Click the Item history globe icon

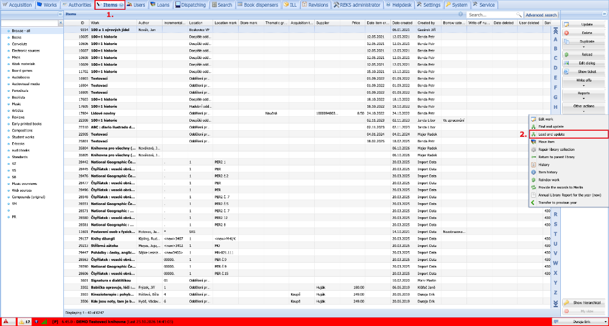coord(533,172)
